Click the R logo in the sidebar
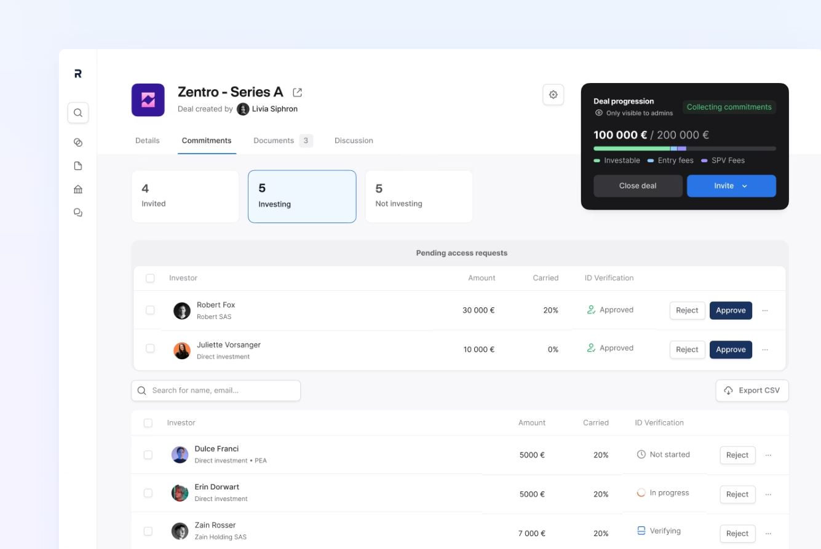The image size is (821, 549). [x=78, y=74]
